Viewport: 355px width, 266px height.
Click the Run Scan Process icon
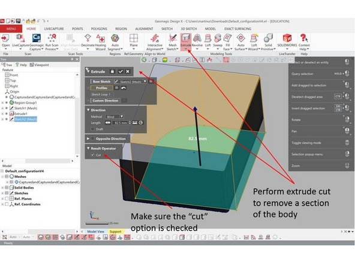[x=52, y=38]
